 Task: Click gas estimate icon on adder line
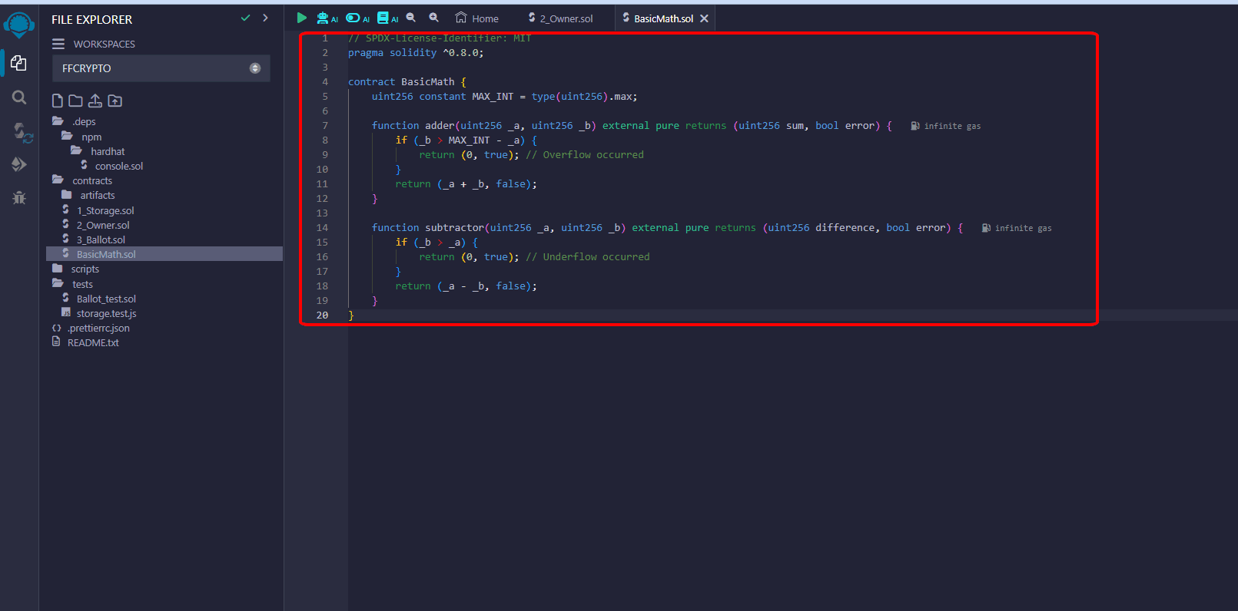(x=915, y=126)
